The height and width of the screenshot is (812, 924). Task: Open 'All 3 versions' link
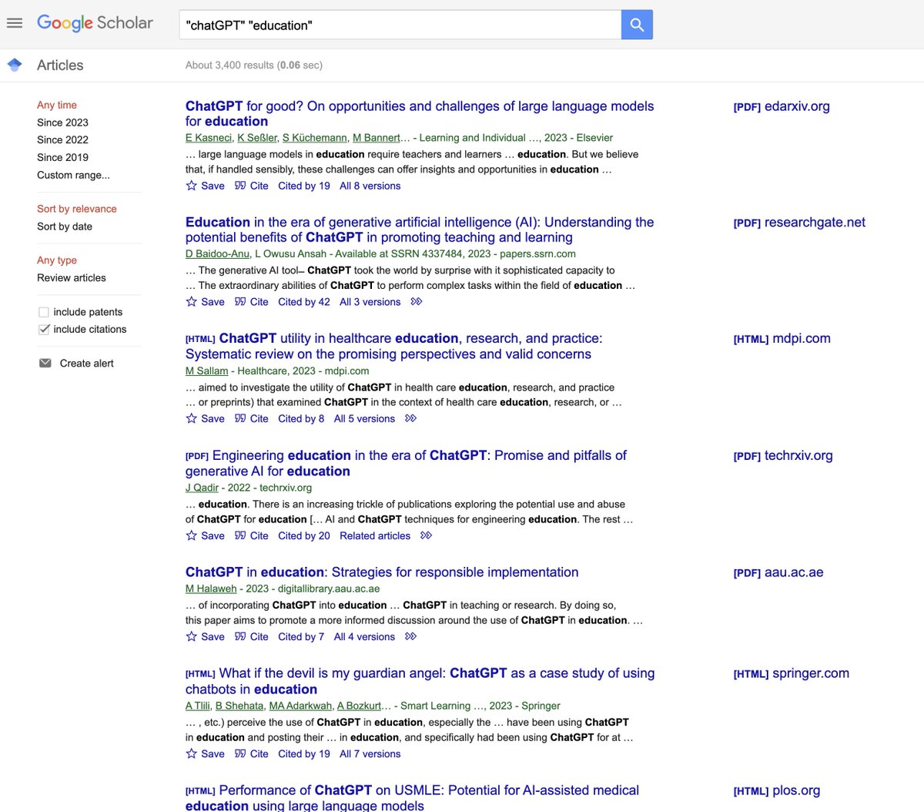(x=370, y=302)
